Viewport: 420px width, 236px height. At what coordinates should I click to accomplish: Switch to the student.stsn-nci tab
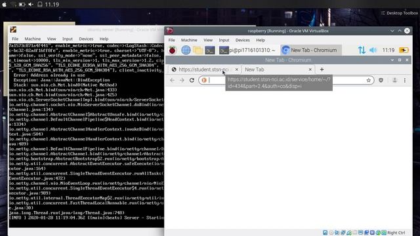coord(205,69)
